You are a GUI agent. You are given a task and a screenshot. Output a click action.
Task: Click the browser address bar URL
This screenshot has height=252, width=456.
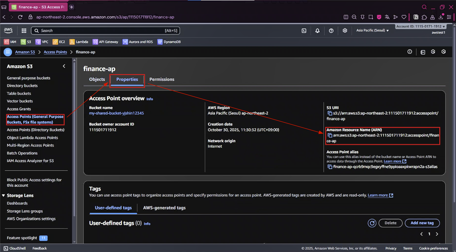coord(105,17)
